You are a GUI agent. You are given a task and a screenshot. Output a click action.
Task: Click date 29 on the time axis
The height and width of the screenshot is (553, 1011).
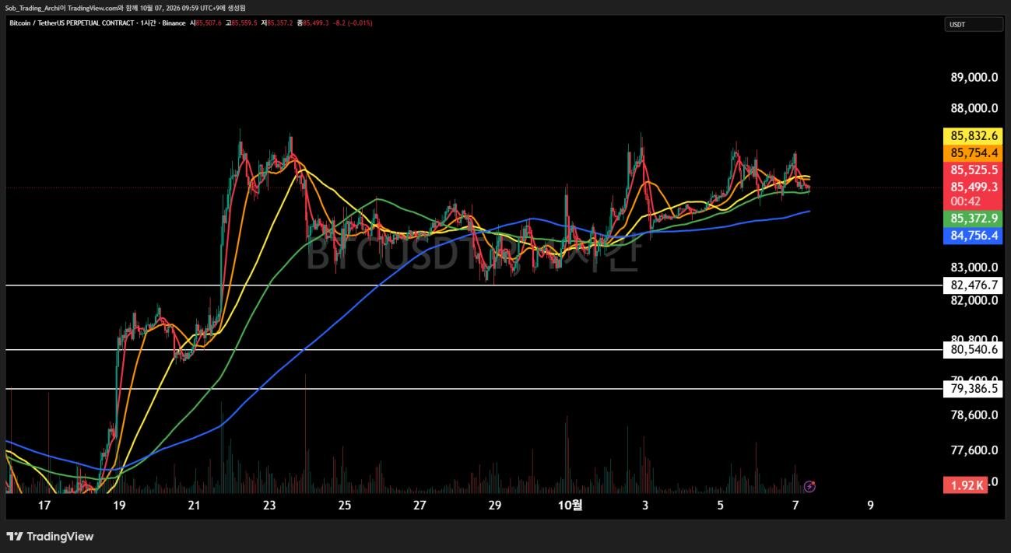pyautogui.click(x=495, y=506)
